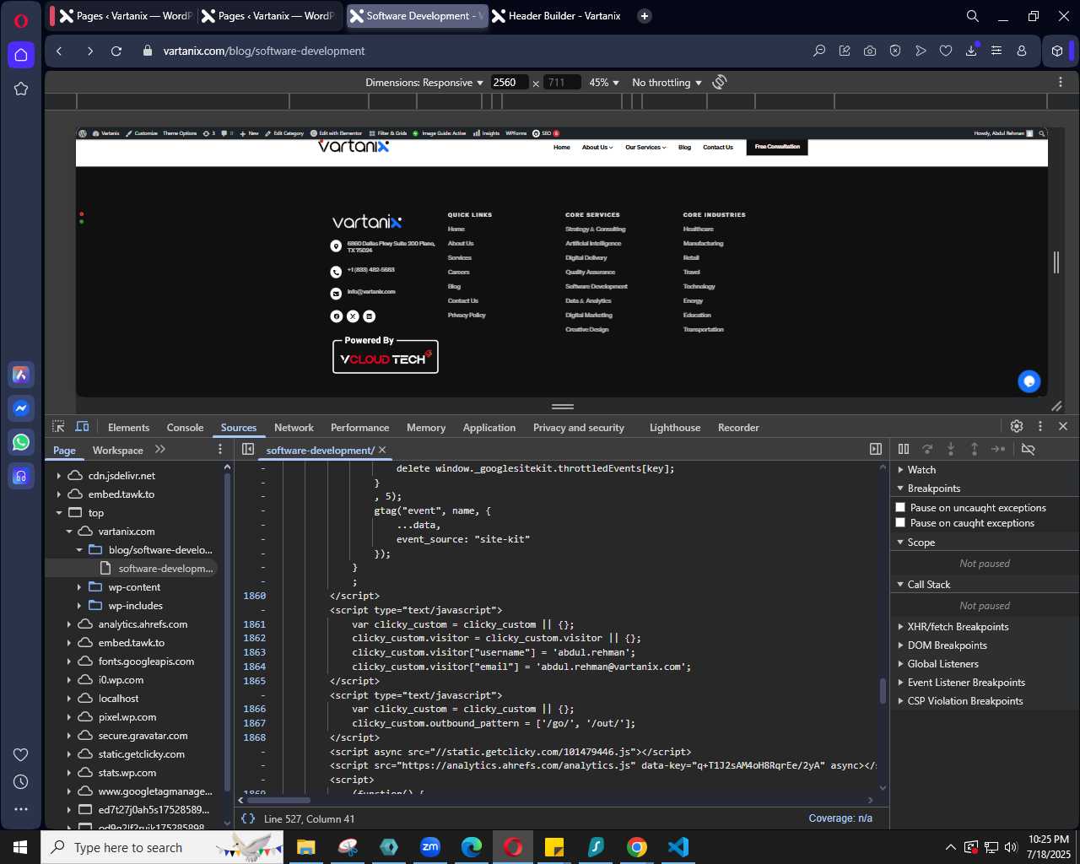Switch to the Network tab
Viewport: 1080px width, 864px height.
coord(294,428)
